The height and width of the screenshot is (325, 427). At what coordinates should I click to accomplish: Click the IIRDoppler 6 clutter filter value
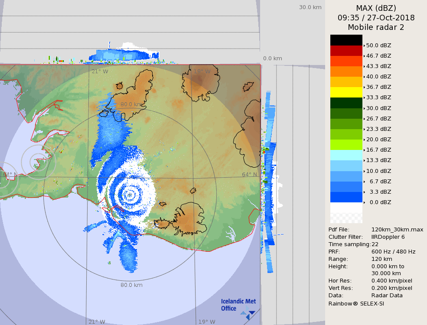388,237
